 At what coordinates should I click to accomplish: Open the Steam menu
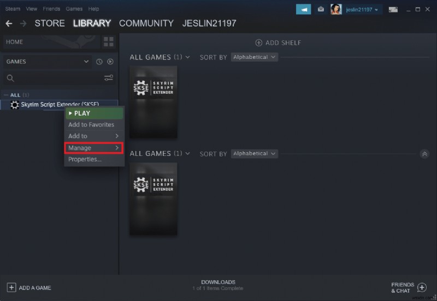coord(13,9)
